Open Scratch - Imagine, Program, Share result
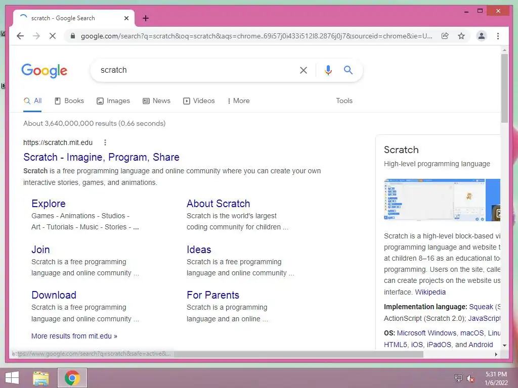 point(101,157)
